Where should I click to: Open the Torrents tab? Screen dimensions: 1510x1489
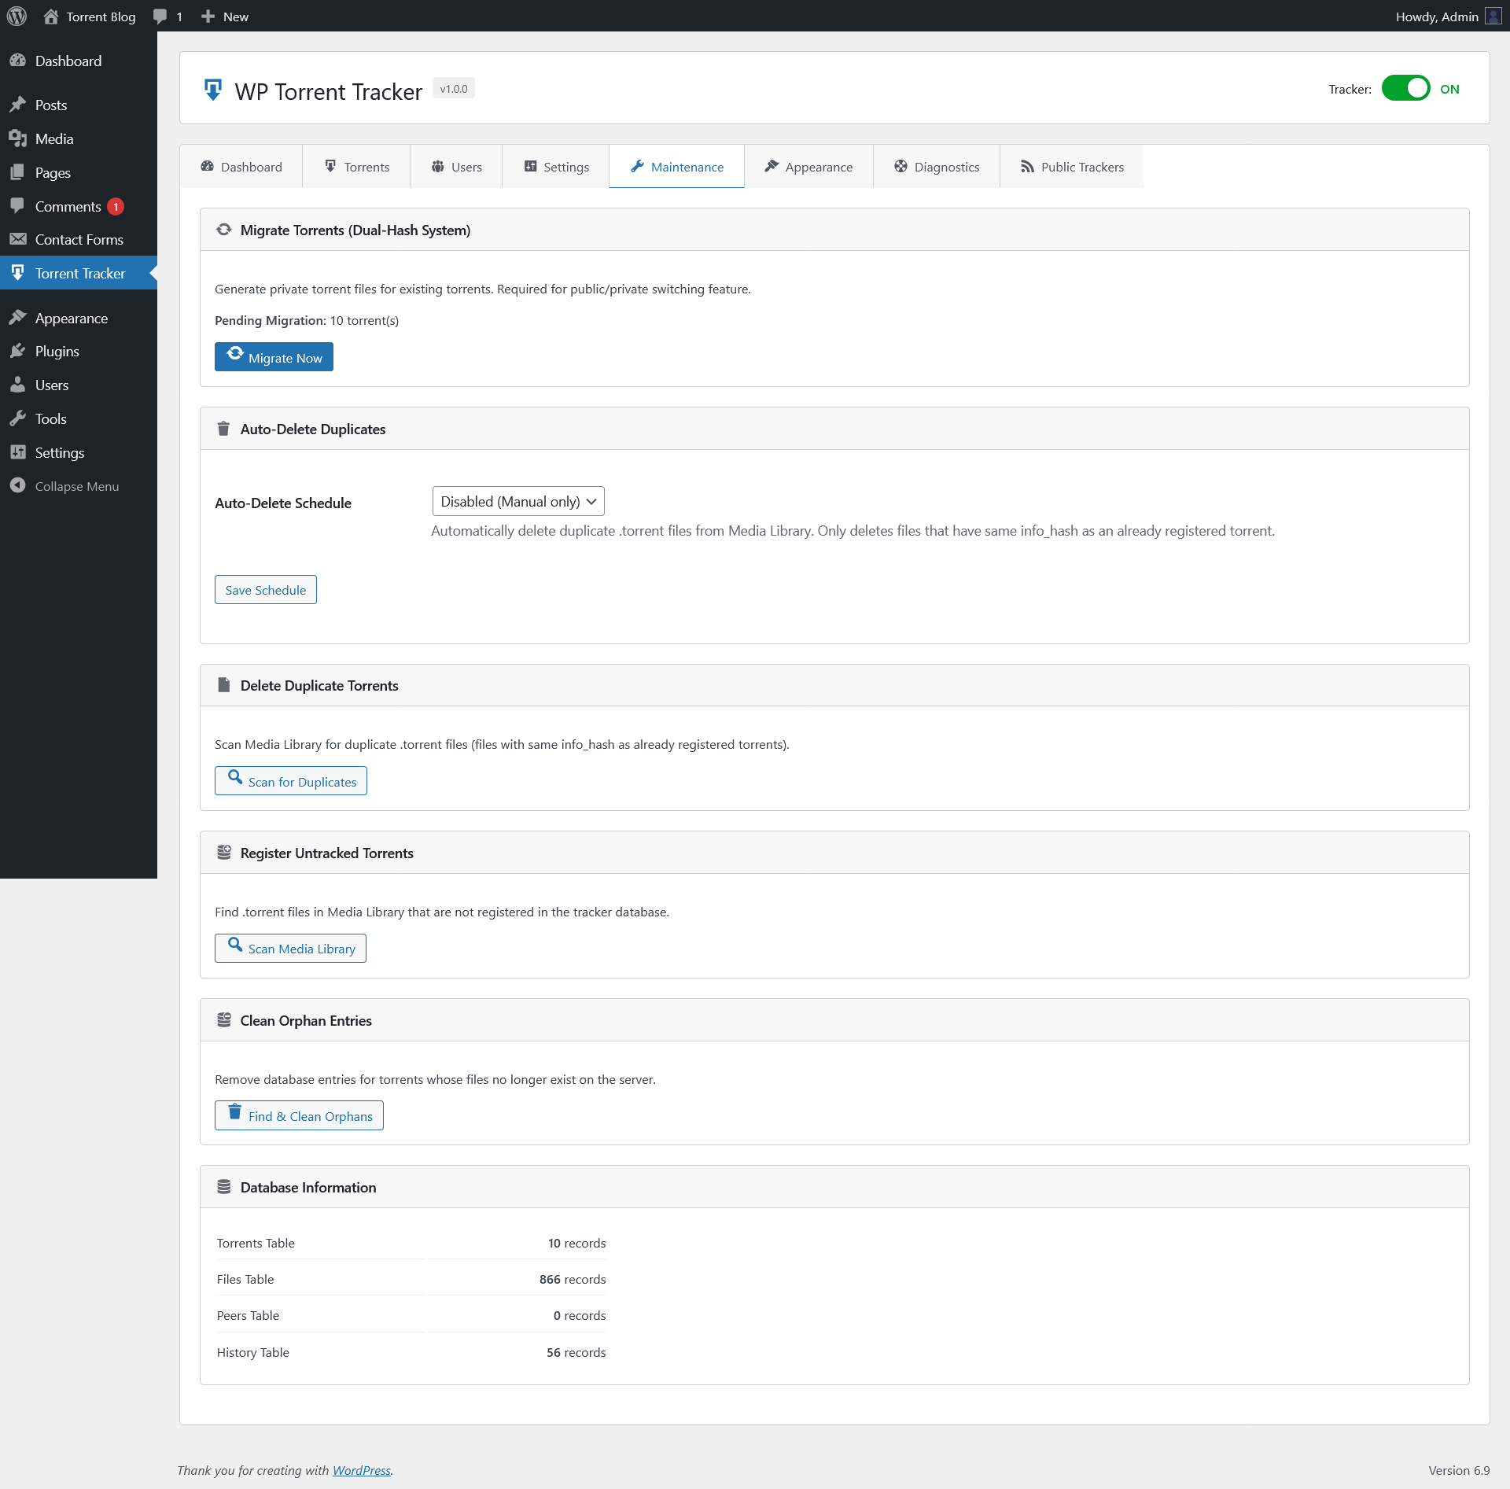[356, 167]
